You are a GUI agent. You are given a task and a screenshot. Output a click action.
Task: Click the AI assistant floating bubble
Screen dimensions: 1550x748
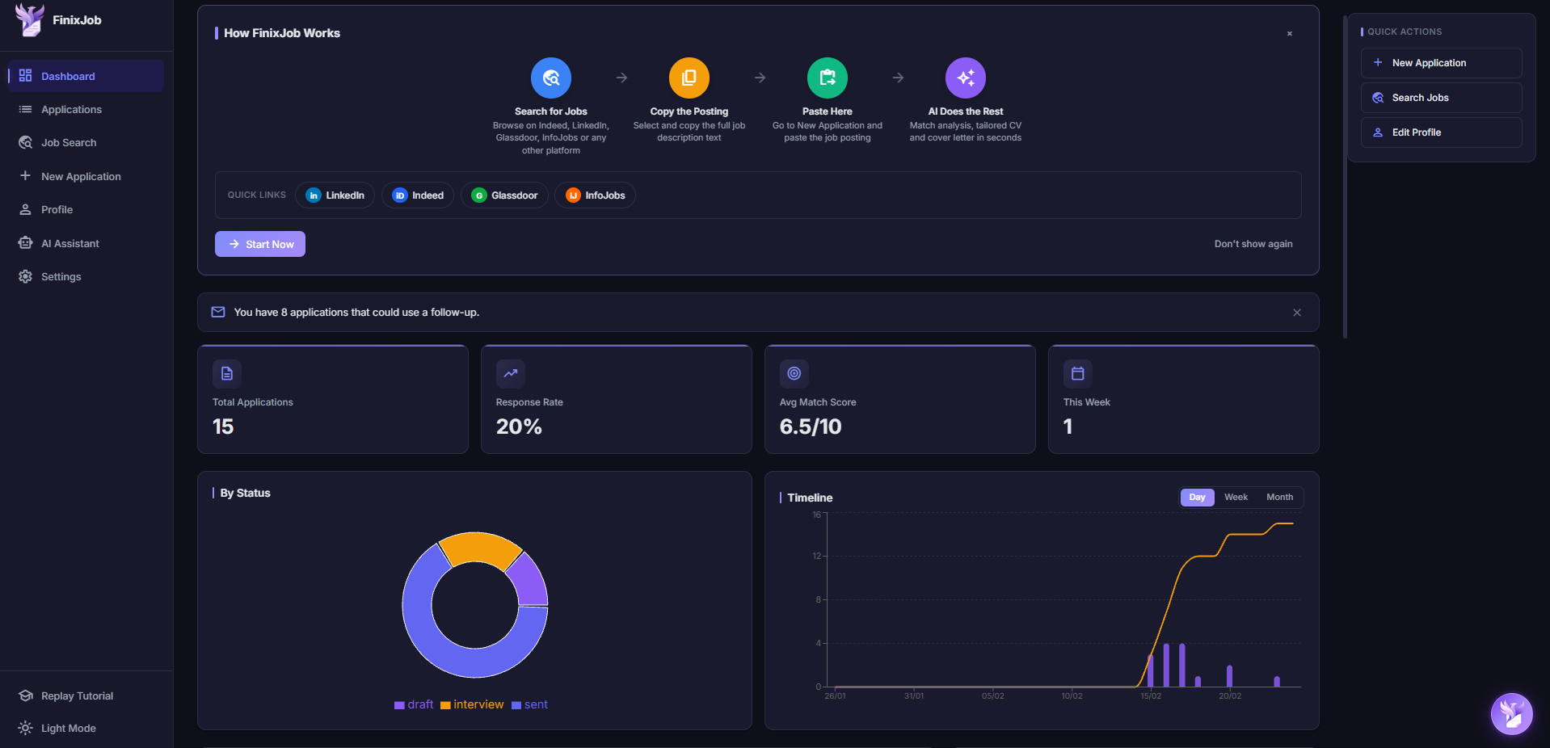(x=1510, y=714)
